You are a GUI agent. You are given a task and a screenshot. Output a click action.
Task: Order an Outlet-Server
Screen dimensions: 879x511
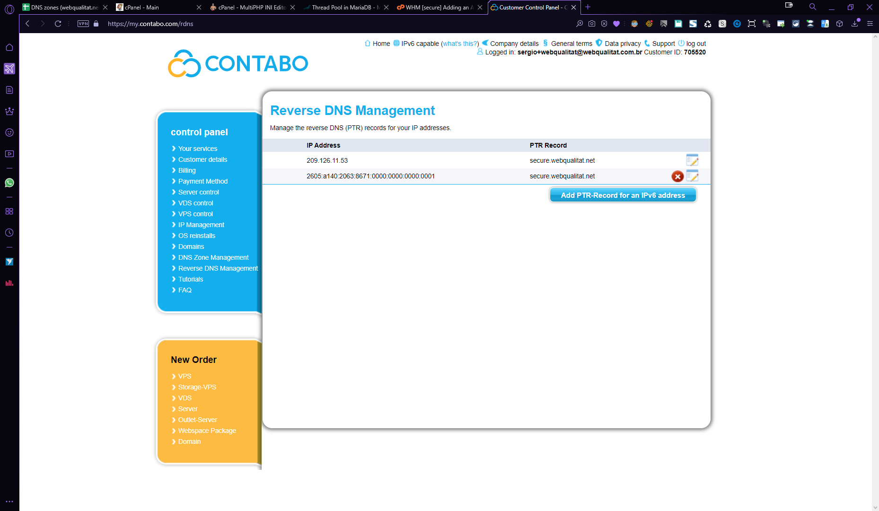click(x=198, y=420)
